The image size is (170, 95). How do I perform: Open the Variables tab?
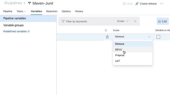pyautogui.click(x=36, y=11)
